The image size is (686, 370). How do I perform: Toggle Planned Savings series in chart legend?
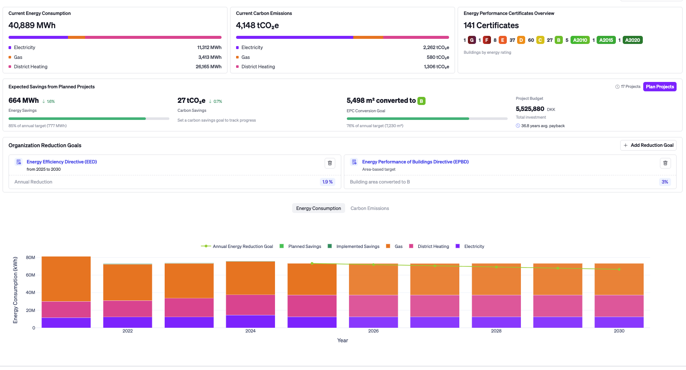click(x=300, y=246)
